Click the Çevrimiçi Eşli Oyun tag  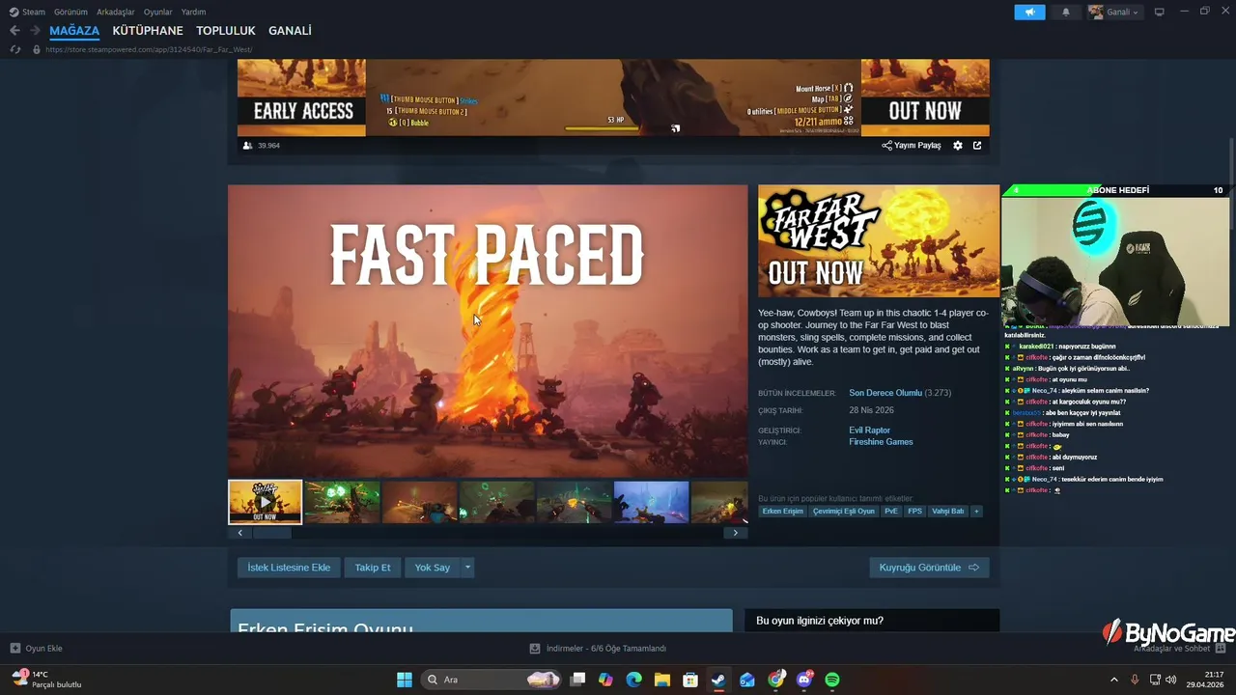(x=843, y=511)
